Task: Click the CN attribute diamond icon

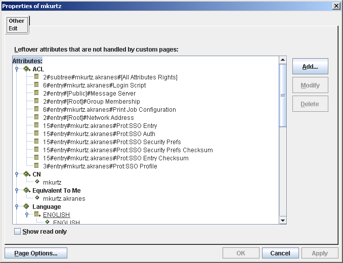Action: (x=26, y=174)
